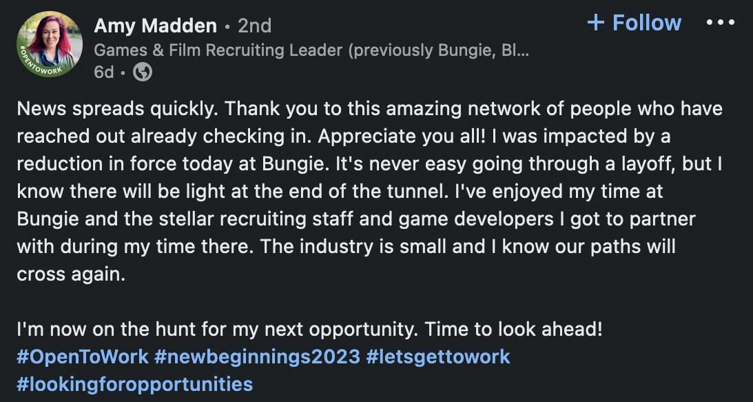Click the plus icon in the Follow button
This screenshot has height=402, width=753.
[595, 23]
